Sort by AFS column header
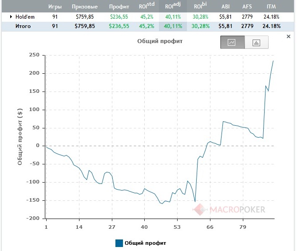 pyautogui.click(x=247, y=7)
